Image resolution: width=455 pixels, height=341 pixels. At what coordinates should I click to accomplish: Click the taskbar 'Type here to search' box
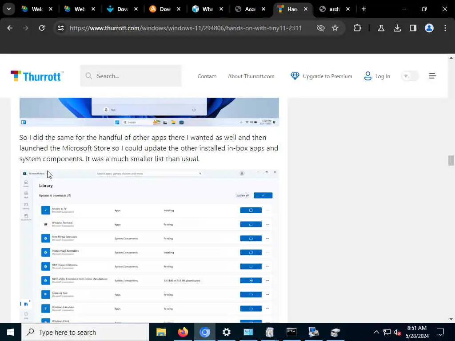click(x=85, y=332)
